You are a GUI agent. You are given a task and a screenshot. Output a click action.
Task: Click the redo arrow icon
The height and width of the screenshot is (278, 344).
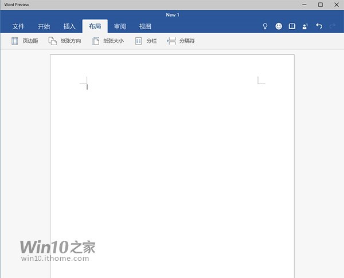point(333,26)
